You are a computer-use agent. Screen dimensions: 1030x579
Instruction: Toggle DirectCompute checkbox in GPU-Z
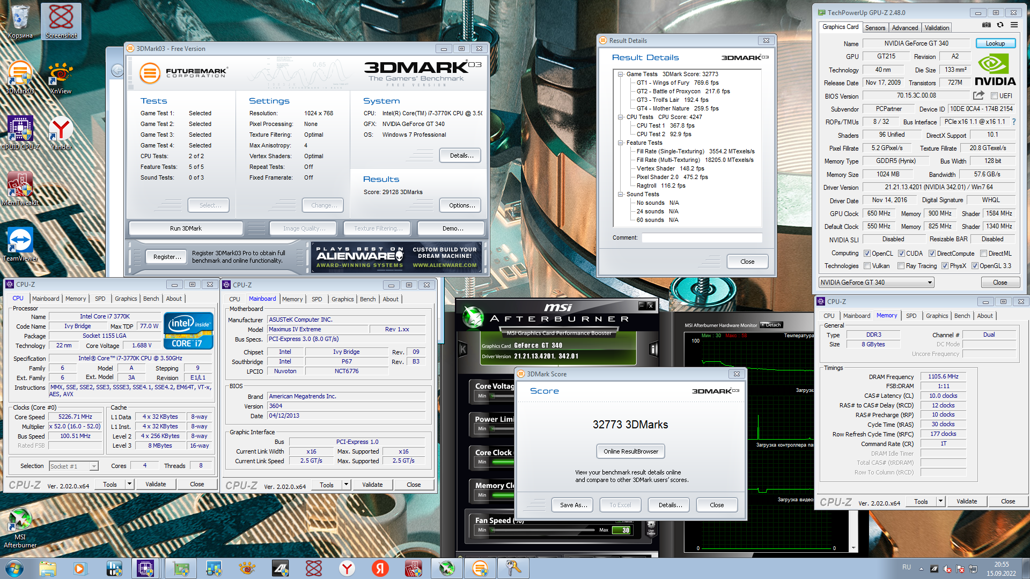932,254
